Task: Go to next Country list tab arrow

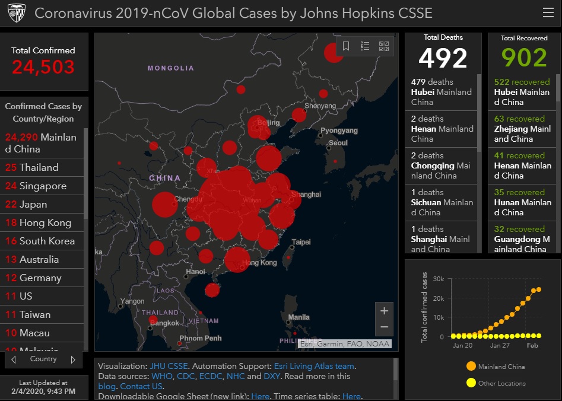Action: (73, 359)
